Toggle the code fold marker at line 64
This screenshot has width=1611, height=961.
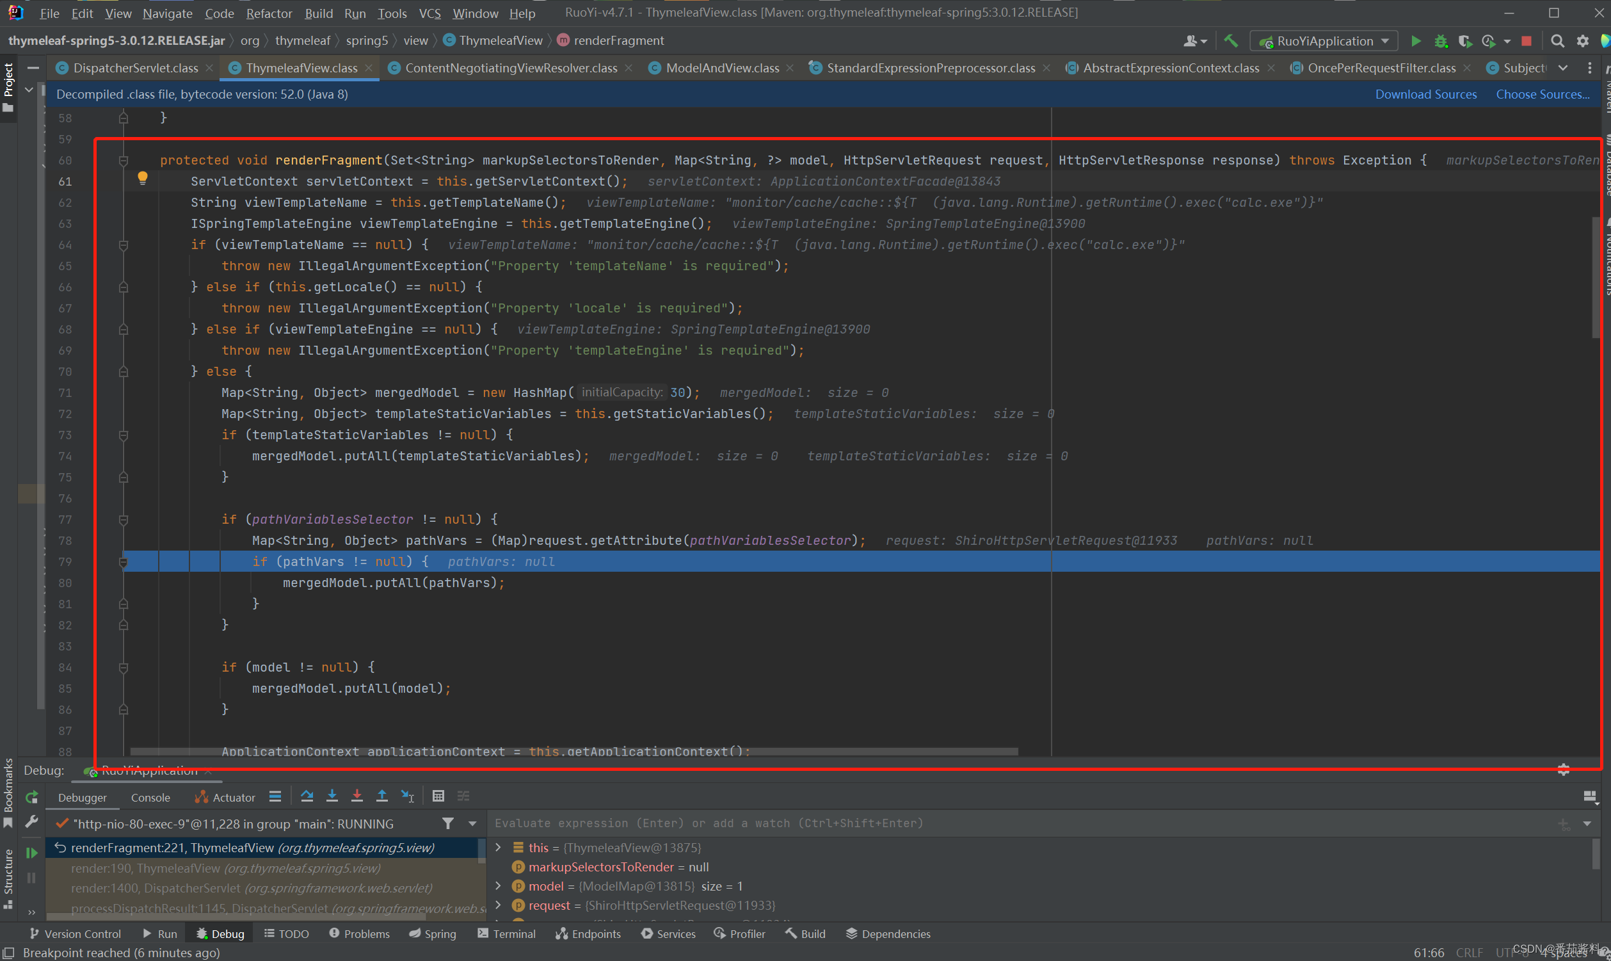[124, 245]
